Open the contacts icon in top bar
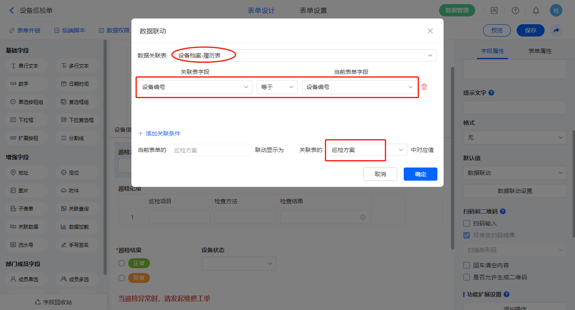The image size is (575, 310). point(494,11)
